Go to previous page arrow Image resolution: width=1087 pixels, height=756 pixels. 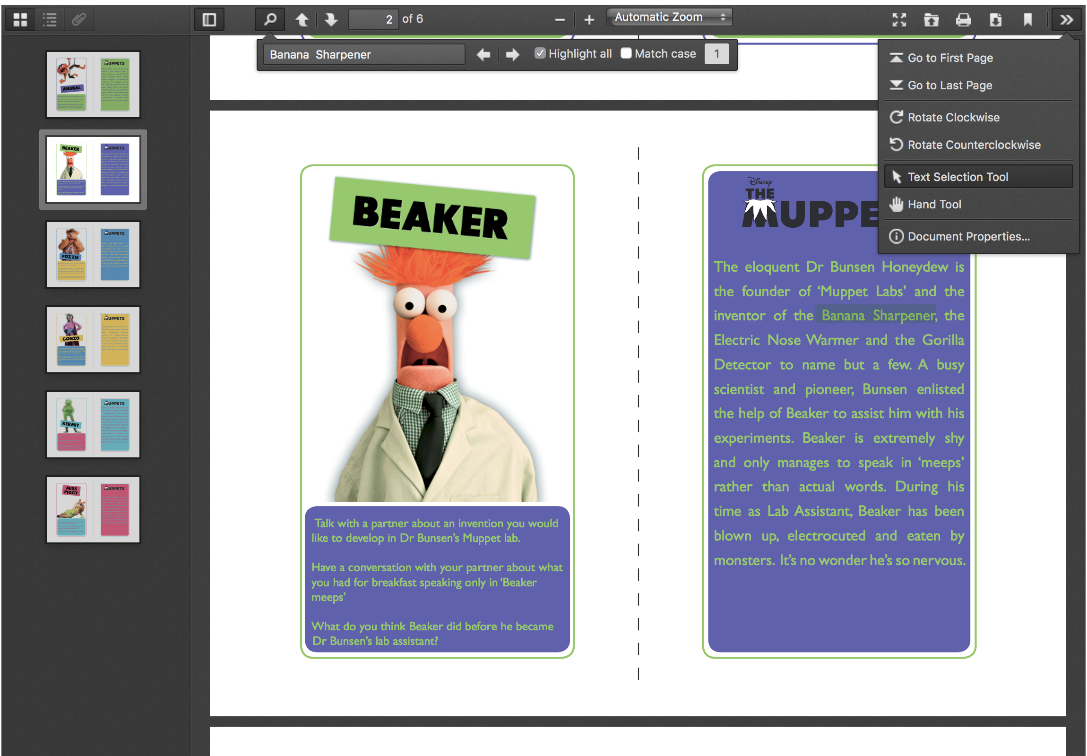click(302, 19)
